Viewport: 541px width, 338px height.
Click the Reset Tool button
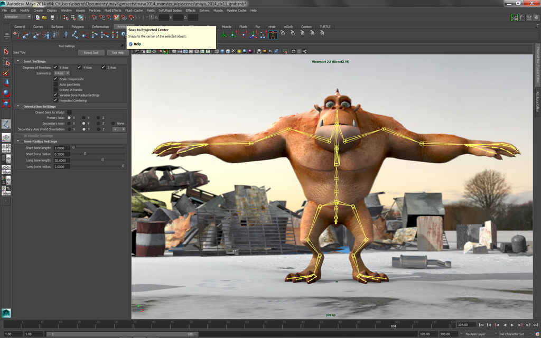91,53
